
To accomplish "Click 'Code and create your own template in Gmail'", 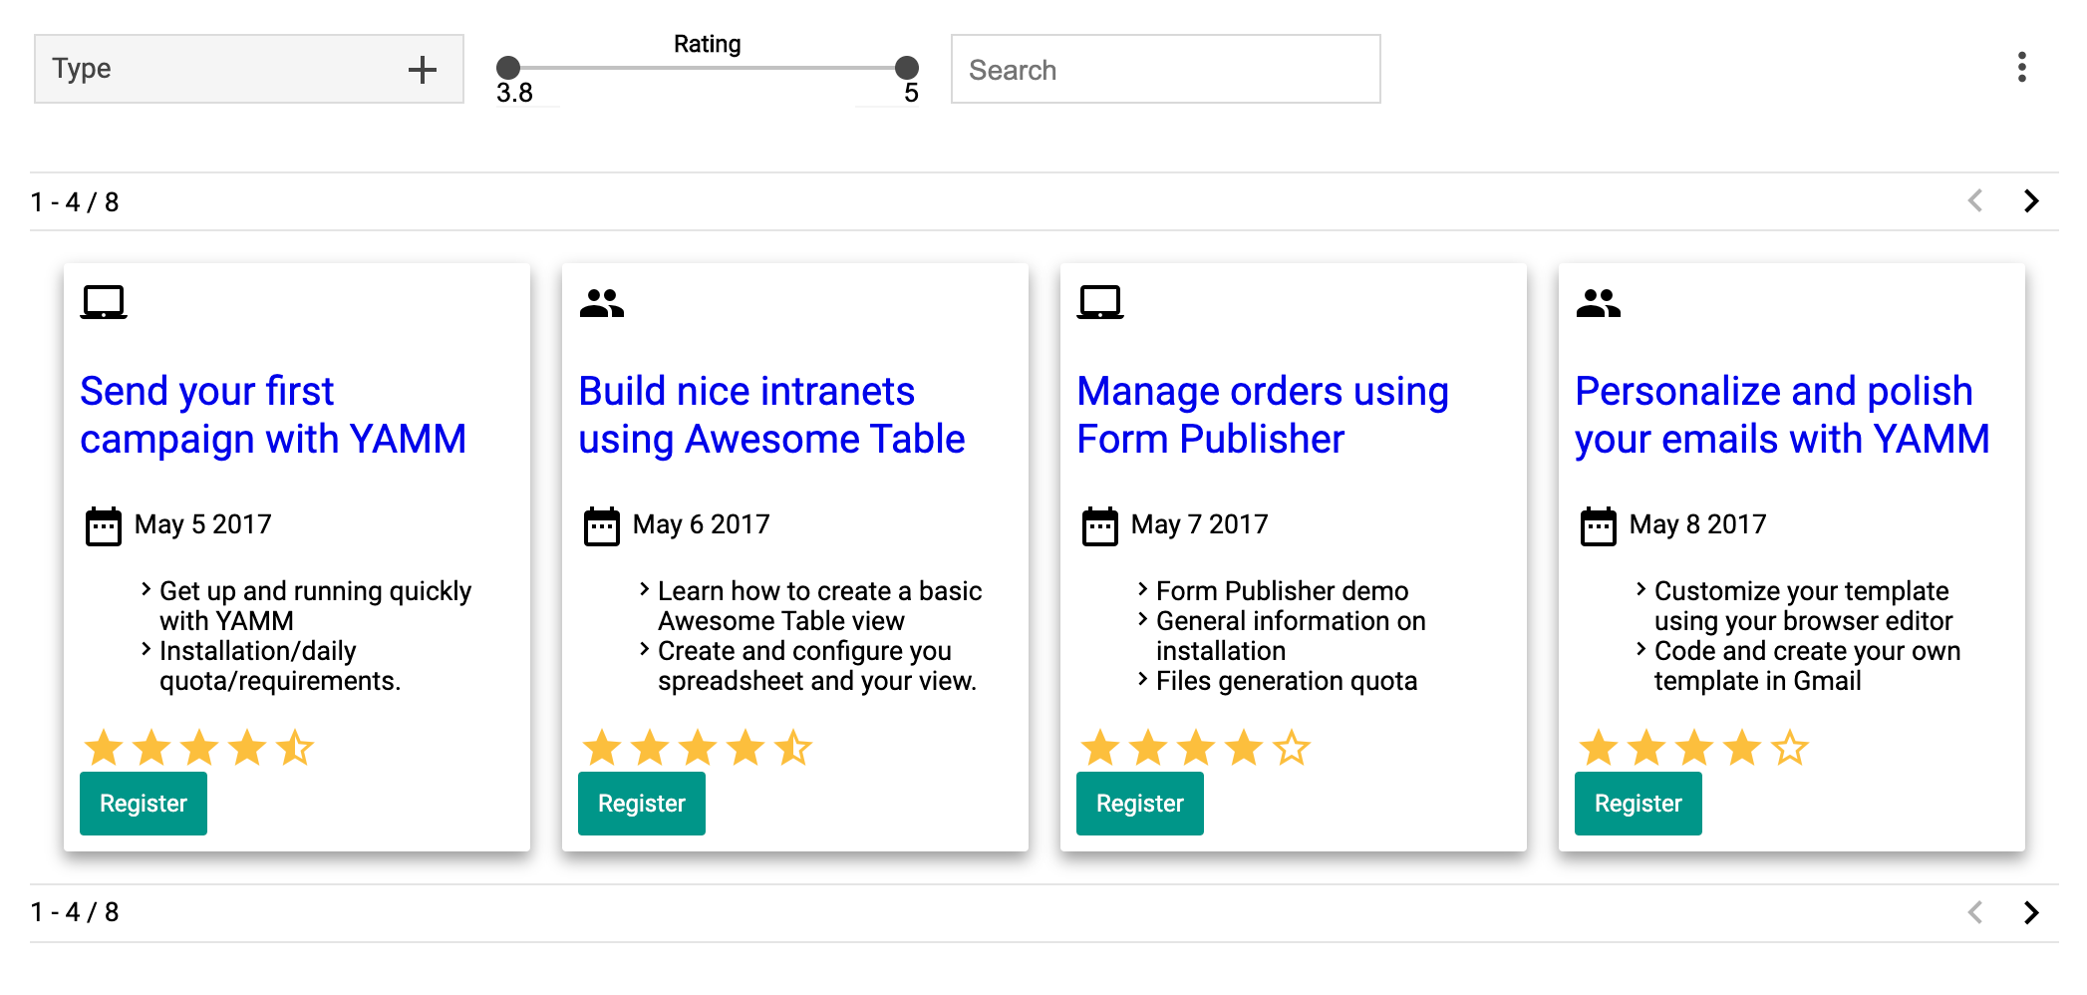I will [1807, 666].
